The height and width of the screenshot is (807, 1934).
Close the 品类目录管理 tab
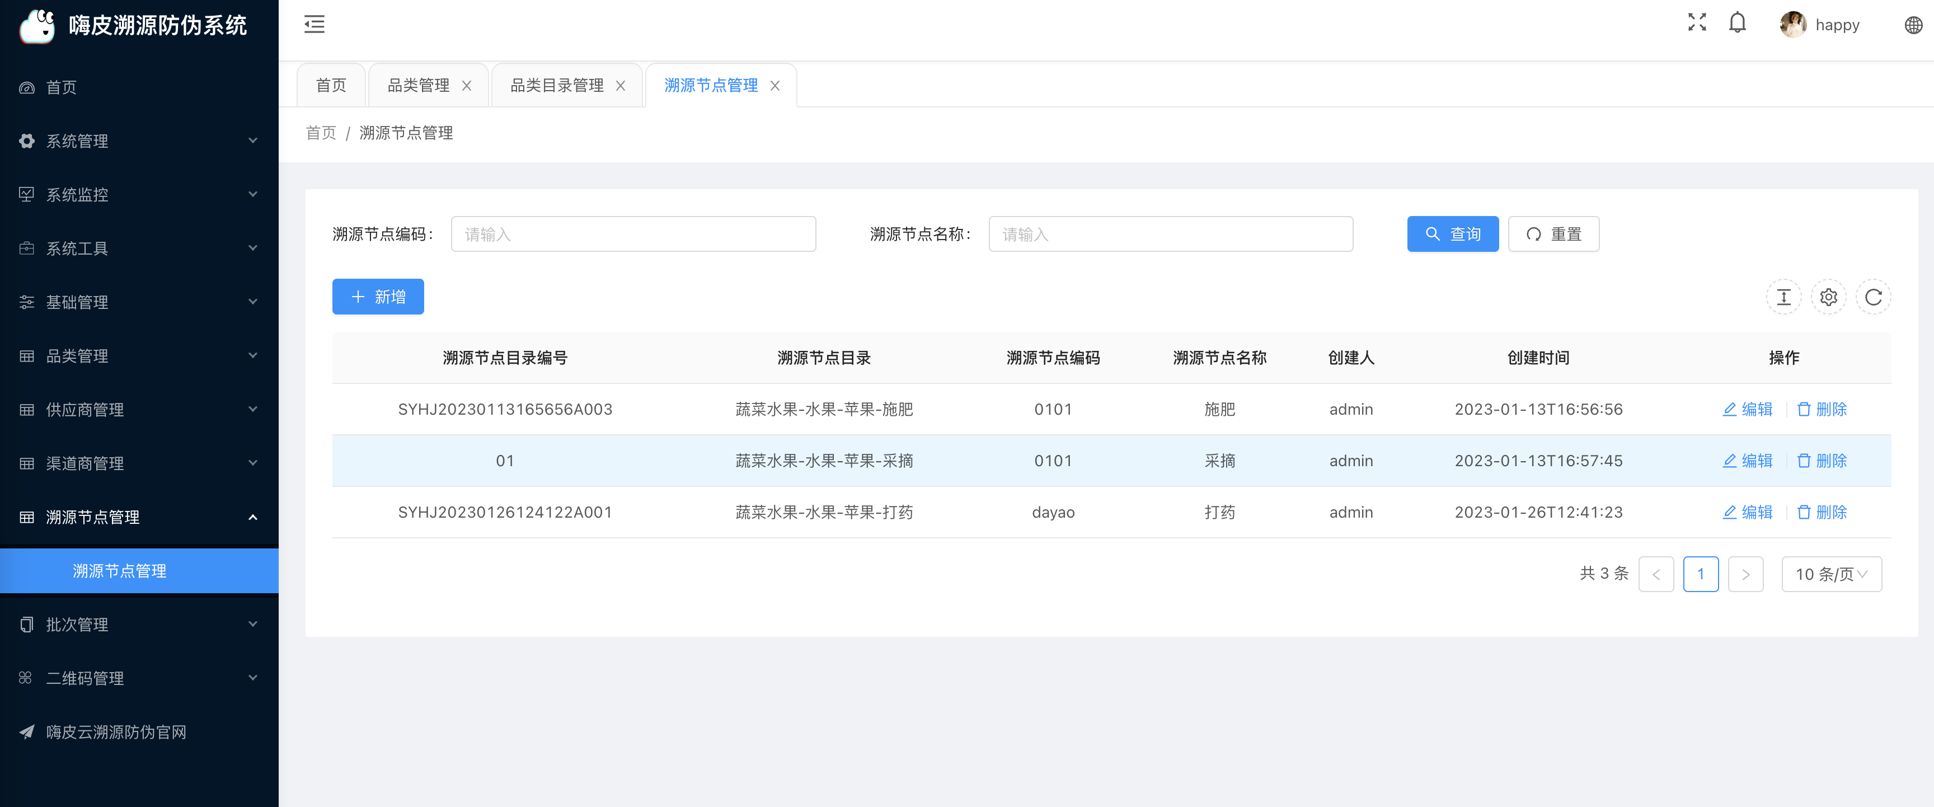coord(620,86)
